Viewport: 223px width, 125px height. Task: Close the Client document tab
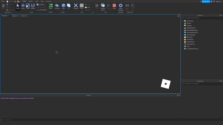pos(26,16)
